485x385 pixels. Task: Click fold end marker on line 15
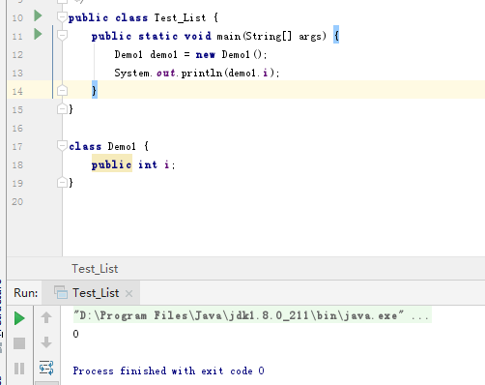(62, 108)
